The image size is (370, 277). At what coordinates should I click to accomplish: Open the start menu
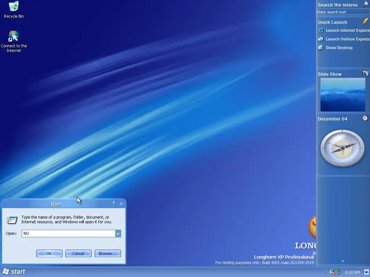click(14, 272)
